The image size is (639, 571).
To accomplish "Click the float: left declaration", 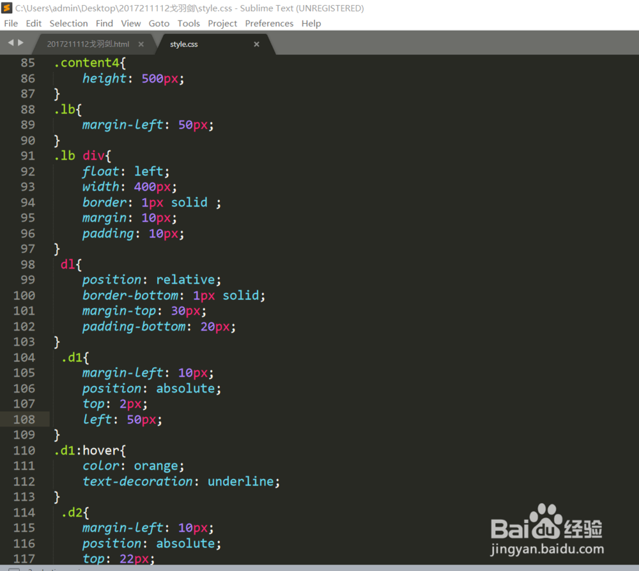I will tap(125, 171).
